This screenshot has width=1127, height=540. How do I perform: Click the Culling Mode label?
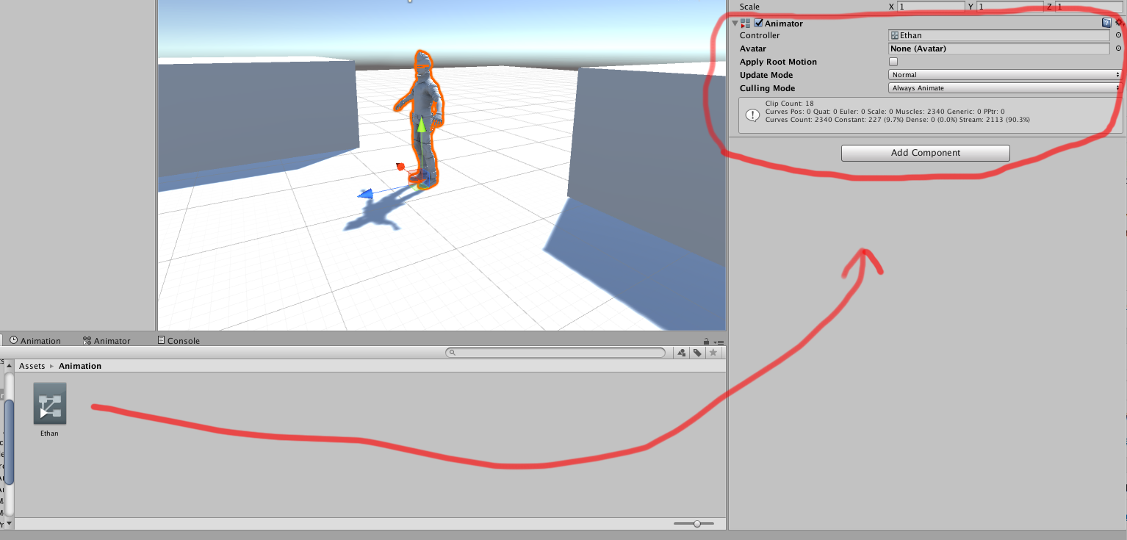coord(767,88)
